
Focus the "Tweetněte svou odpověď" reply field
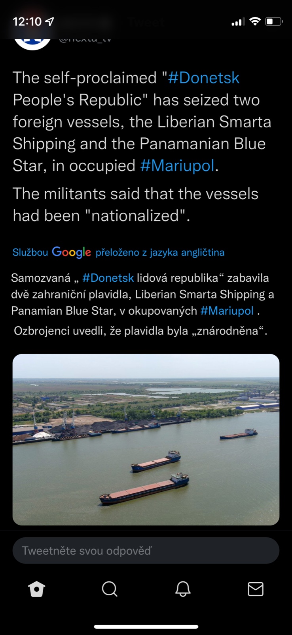146,550
